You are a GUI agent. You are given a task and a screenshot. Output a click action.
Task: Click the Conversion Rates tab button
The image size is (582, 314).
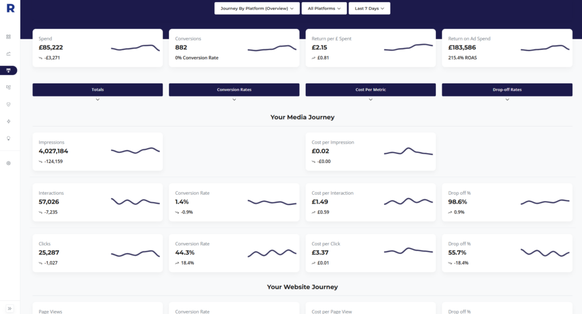[x=234, y=90]
